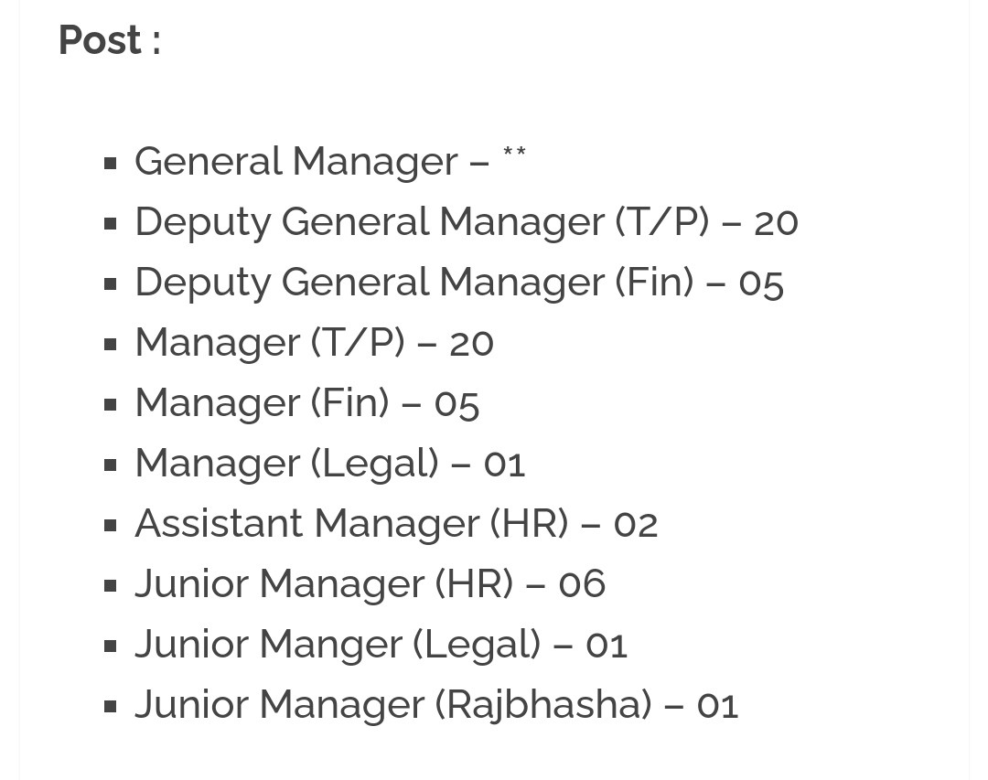Click the double asterisk after General Manager
The height and width of the screenshot is (780, 988).
[x=514, y=153]
